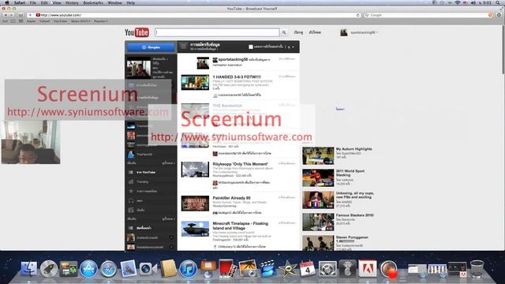Screen dimensions: 505x284
Task: Click the YouTube logo
Action: 137,32
